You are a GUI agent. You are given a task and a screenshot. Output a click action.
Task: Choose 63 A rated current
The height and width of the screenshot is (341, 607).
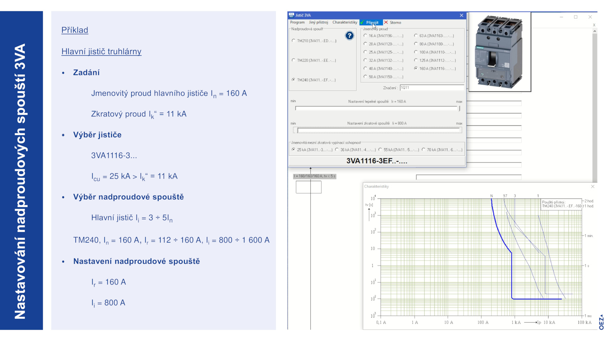tap(434, 36)
